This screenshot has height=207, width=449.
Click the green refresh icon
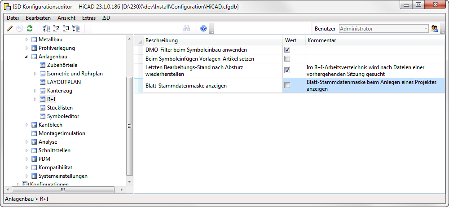(x=30, y=28)
